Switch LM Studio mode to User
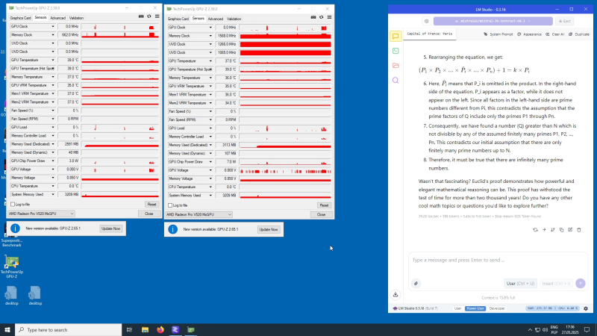 pos(457,308)
